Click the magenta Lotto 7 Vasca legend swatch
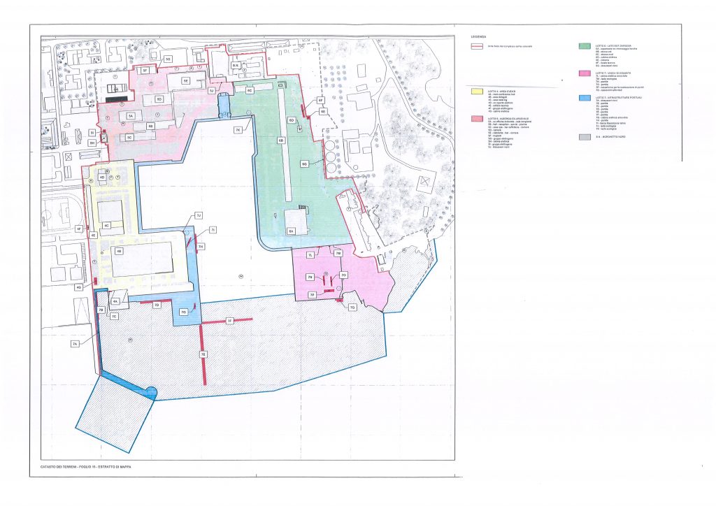 coord(584,72)
